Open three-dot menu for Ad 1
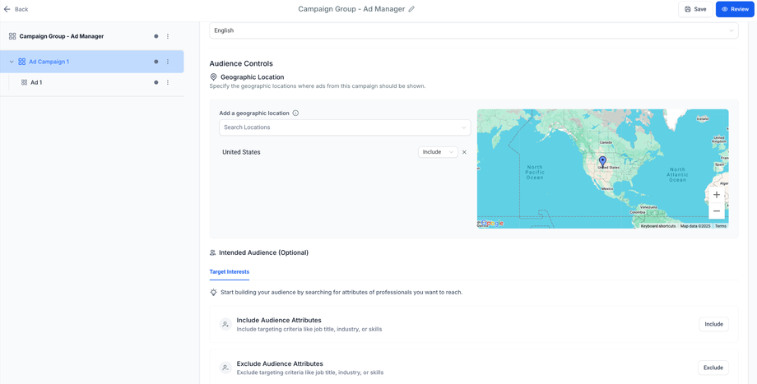This screenshot has height=384, width=757. [168, 82]
